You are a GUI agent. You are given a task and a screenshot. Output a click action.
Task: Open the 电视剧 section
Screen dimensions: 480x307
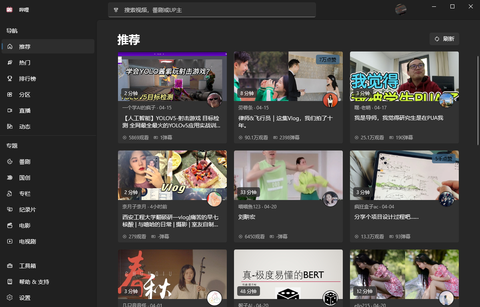(48, 241)
